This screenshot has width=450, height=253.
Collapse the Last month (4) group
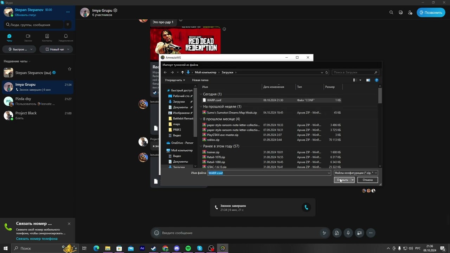click(x=201, y=119)
